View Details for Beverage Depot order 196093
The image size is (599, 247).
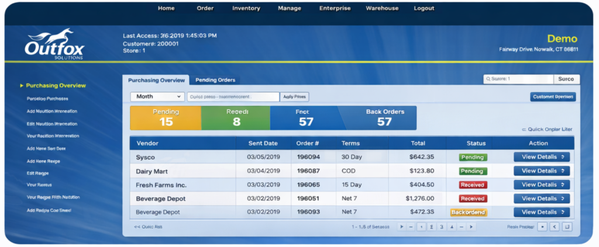click(x=542, y=212)
